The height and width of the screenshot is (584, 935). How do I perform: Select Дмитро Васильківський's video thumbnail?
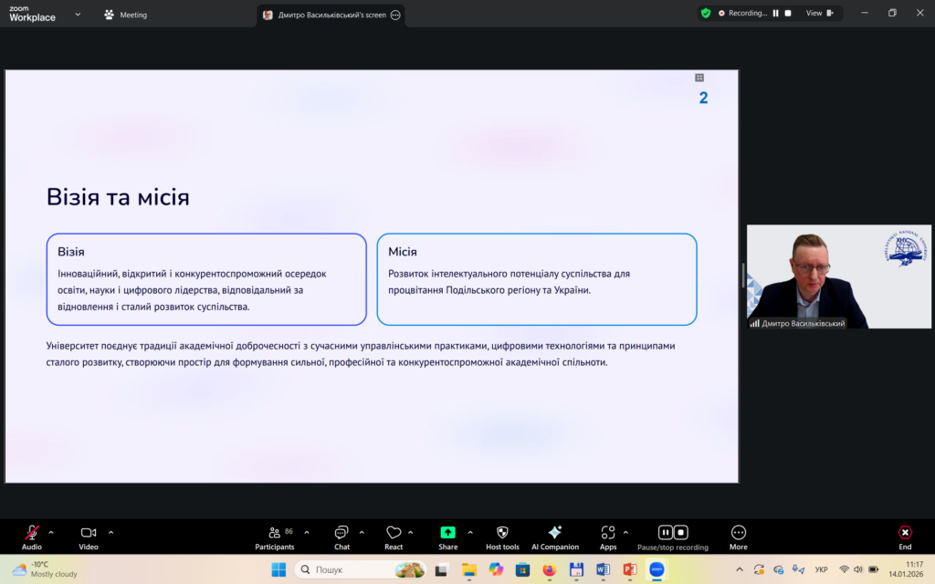coord(838,276)
